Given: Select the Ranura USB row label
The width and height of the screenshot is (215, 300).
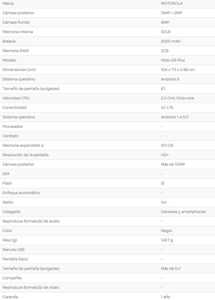Looking at the screenshot, I should coord(13,250).
